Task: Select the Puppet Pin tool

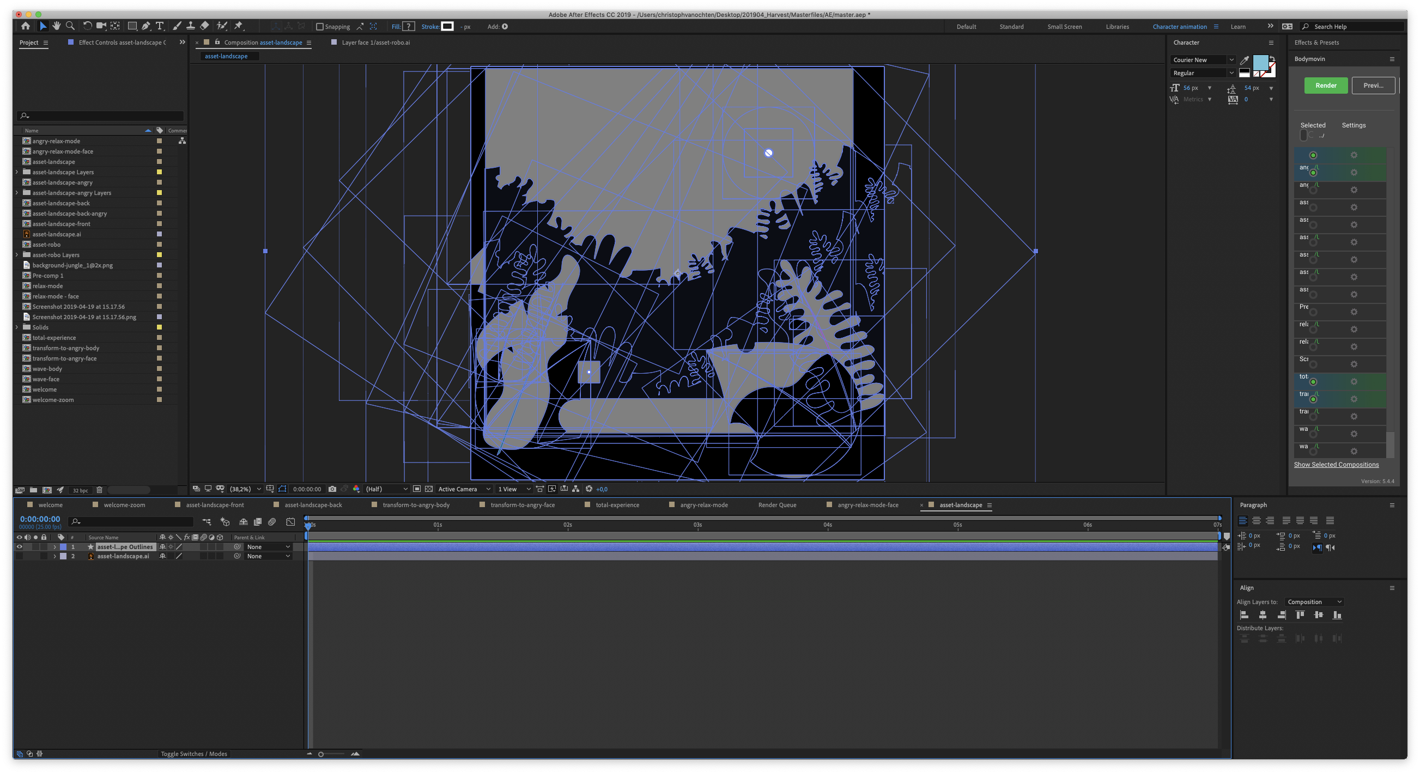Action: click(238, 26)
